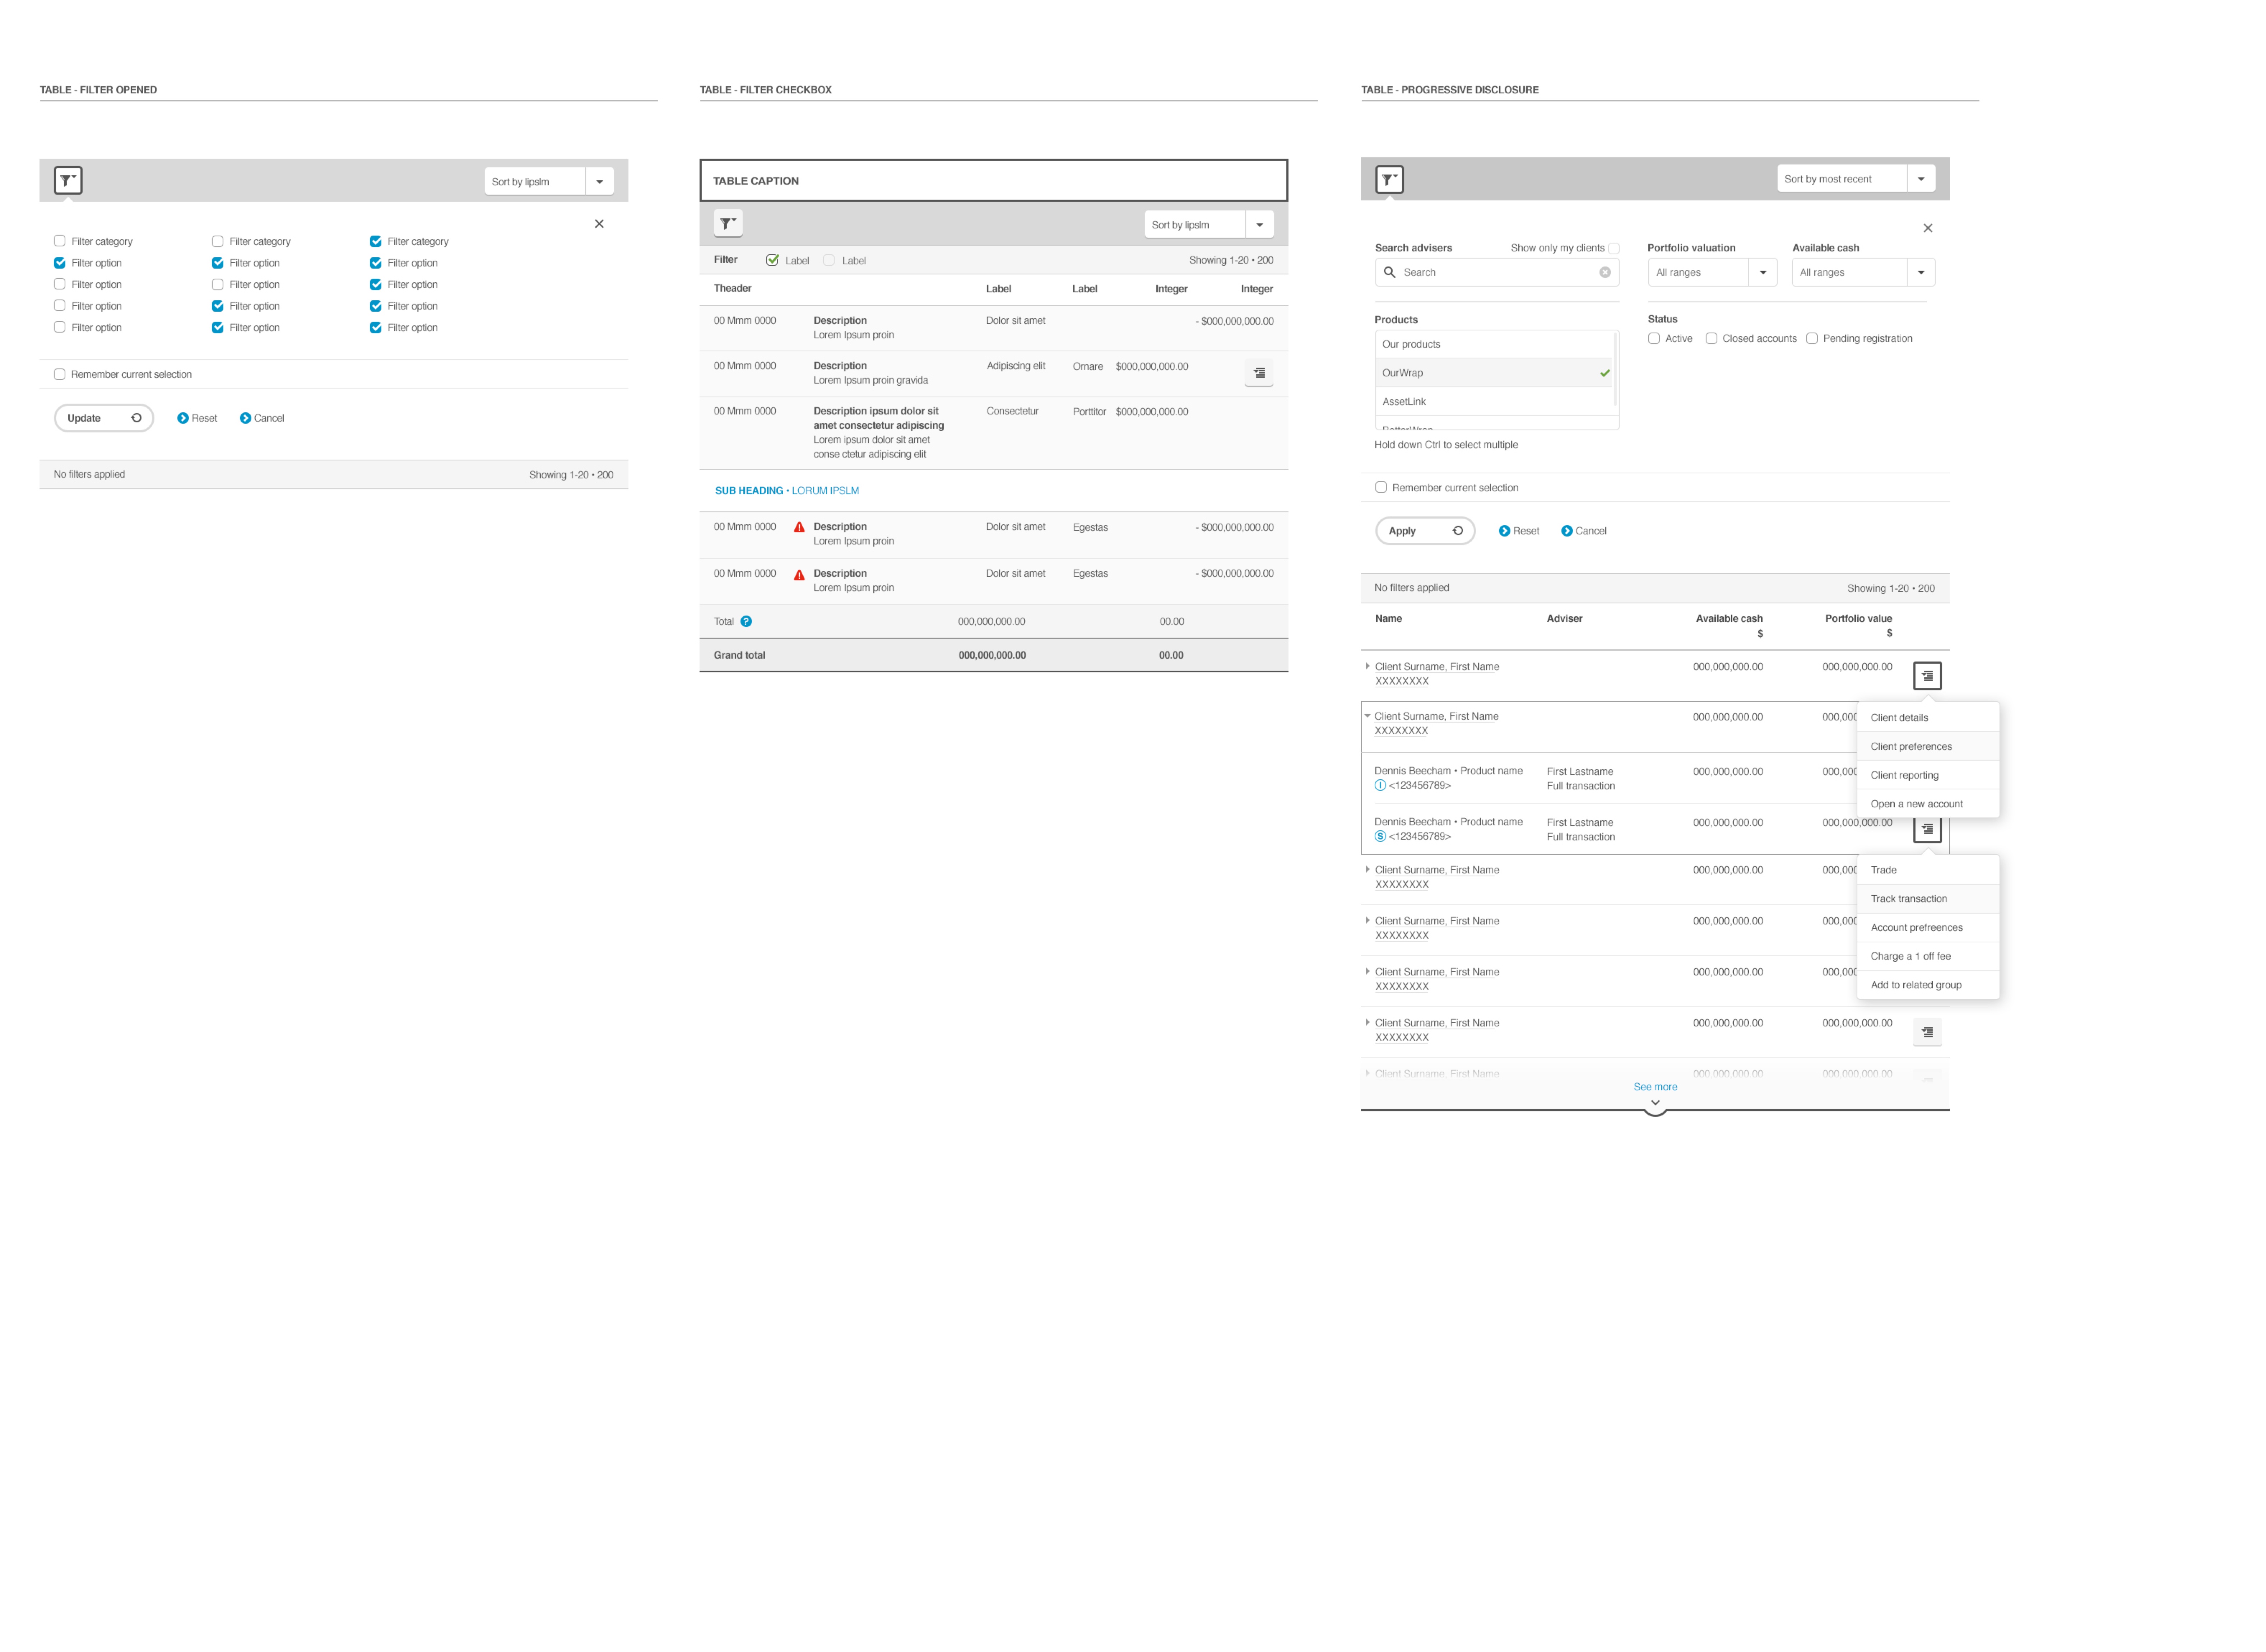Click SUB HEADING link text
The image size is (2266, 1652).
(x=749, y=491)
